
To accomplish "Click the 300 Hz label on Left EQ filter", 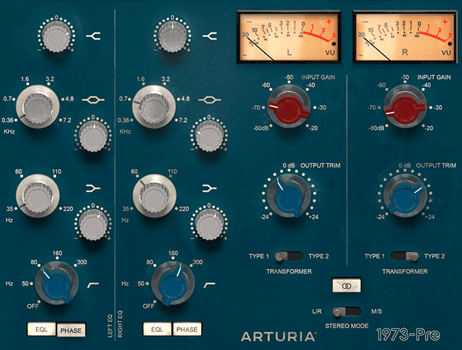I will click(x=82, y=262).
